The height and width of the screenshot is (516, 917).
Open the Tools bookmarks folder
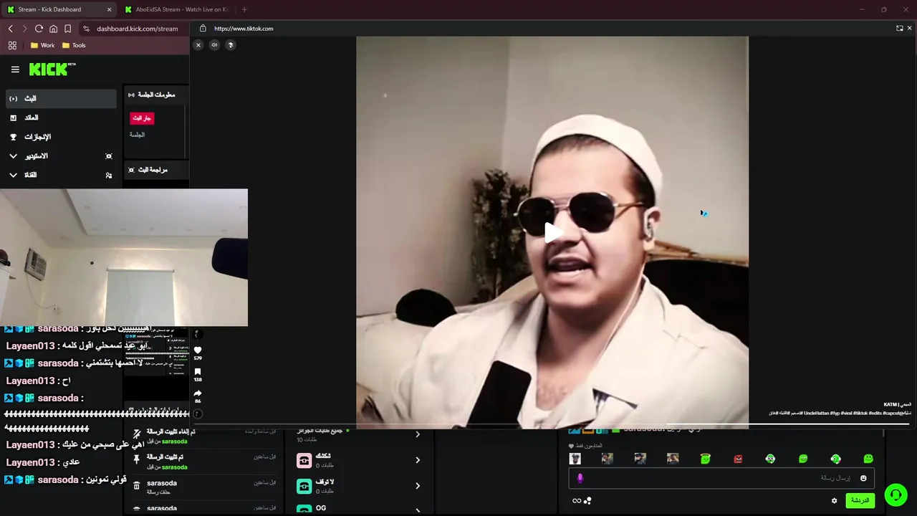(74, 45)
